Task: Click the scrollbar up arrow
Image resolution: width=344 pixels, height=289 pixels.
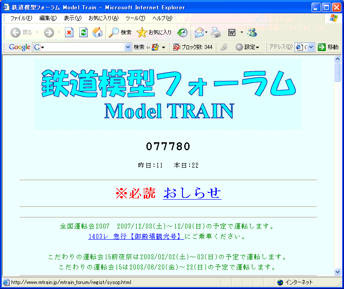Action: click(x=337, y=59)
